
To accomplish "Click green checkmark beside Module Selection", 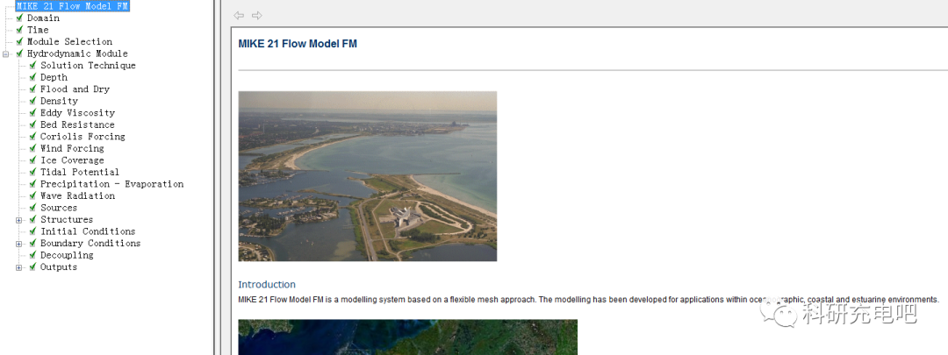I will pyautogui.click(x=20, y=42).
